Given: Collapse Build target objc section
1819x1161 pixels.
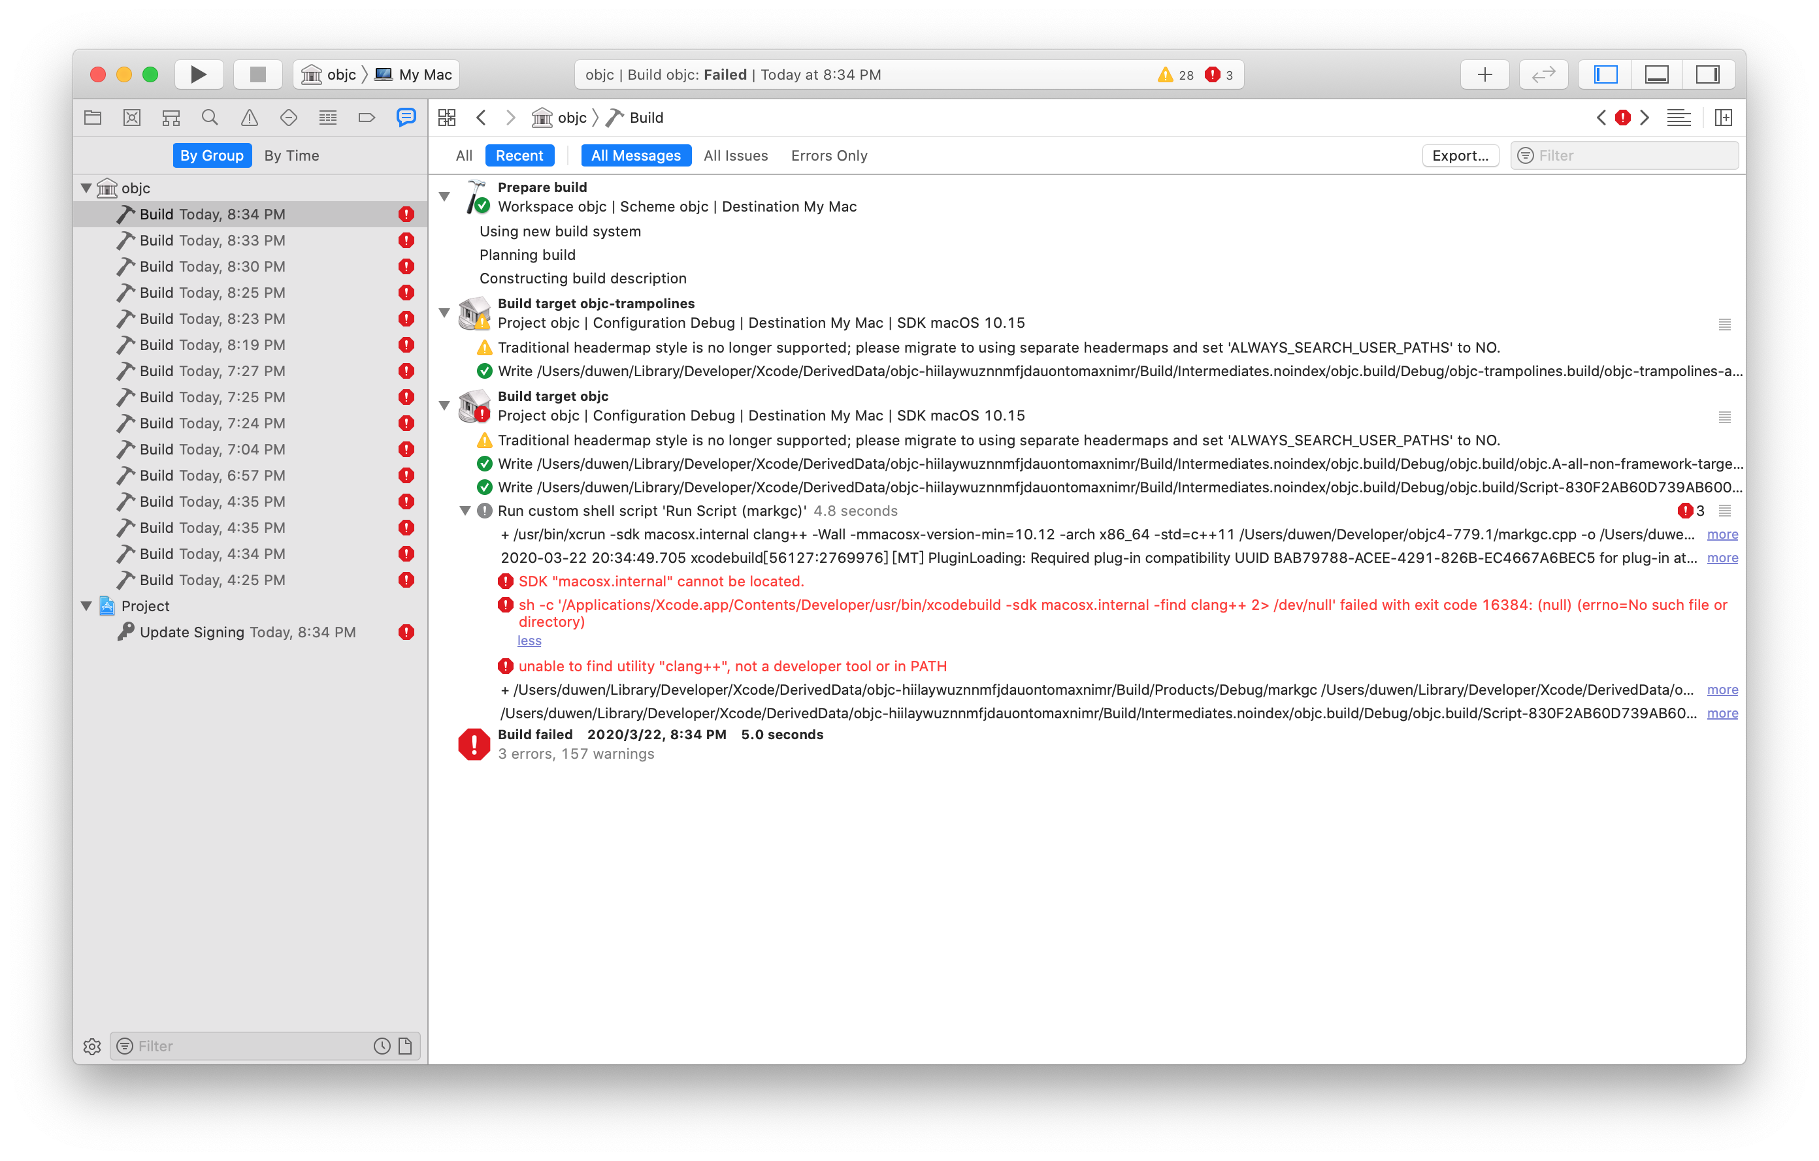Looking at the screenshot, I should click(444, 406).
